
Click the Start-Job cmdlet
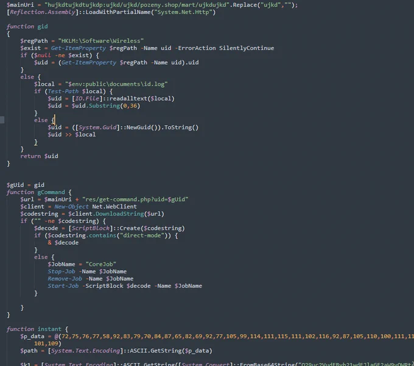point(63,286)
